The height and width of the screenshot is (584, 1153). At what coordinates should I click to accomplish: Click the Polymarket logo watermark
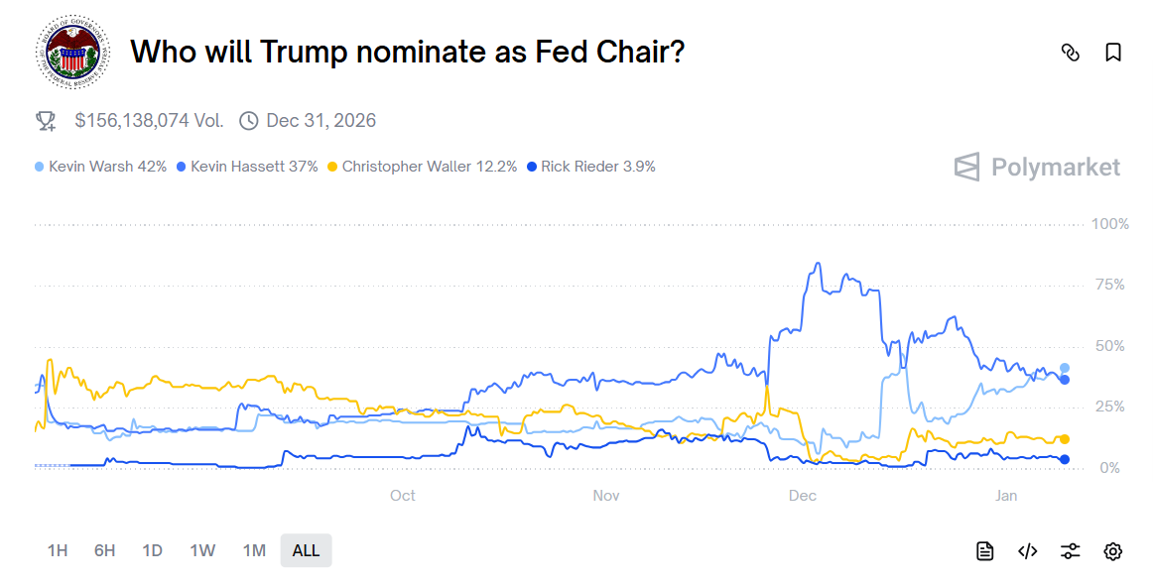1037,167
